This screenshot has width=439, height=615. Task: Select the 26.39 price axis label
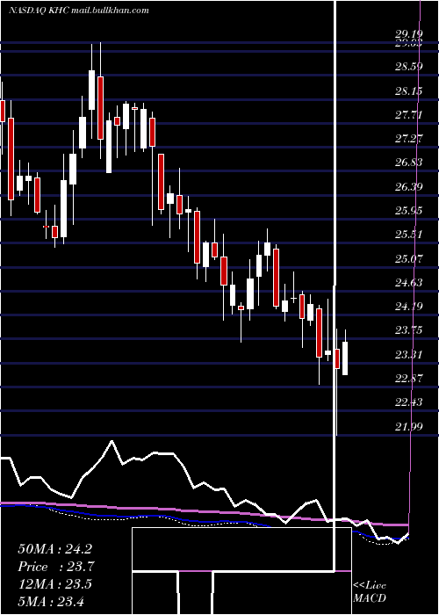click(x=408, y=186)
